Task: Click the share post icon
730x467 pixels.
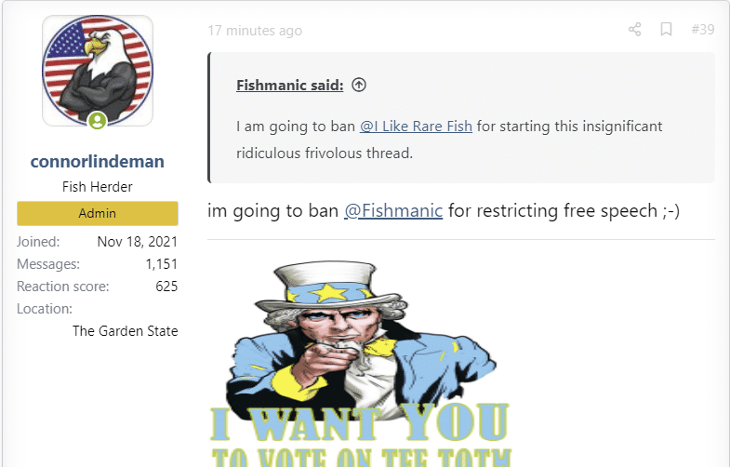Action: [634, 30]
